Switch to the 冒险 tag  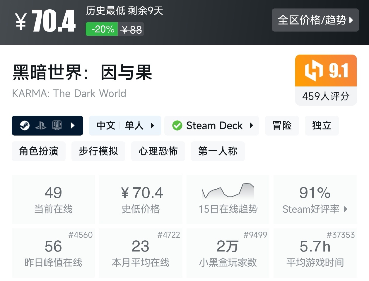282,126
